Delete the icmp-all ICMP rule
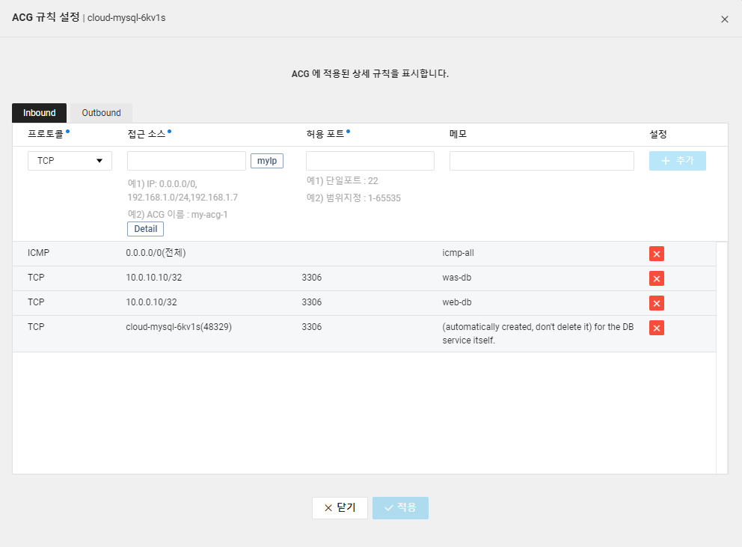Screen dimensions: 742x547 click(x=656, y=254)
